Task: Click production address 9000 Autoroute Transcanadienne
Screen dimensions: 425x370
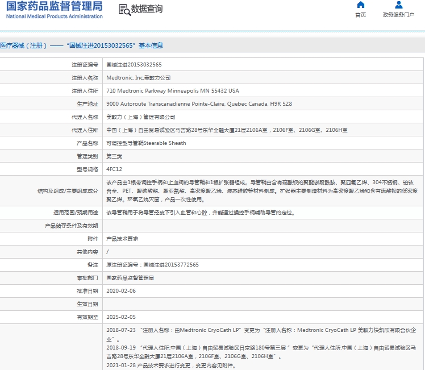Action: click(199, 104)
